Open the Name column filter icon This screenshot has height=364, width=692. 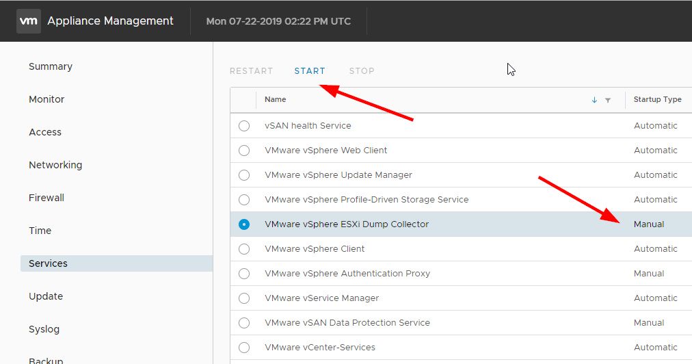[608, 101]
